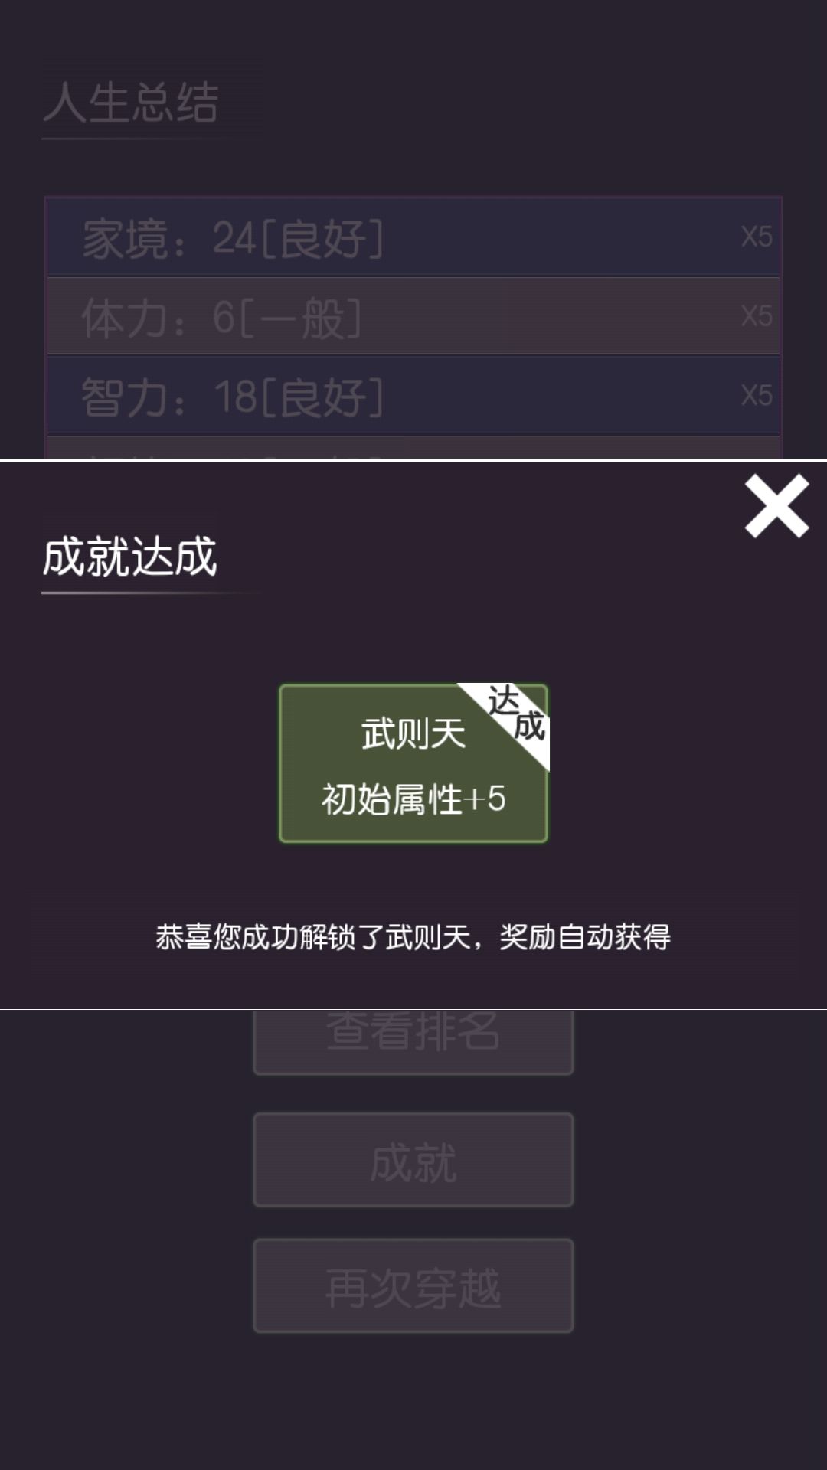Tap the X5 multiplier beside 体力
Screen dimensions: 827x1470
point(757,316)
